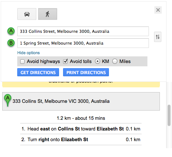Select the driving car mode icon

pyautogui.click(x=27, y=14)
